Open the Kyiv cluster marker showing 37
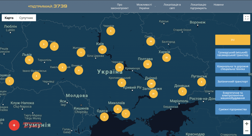Image resolution: width=252 pixels, height=136 pixels. [102, 50]
